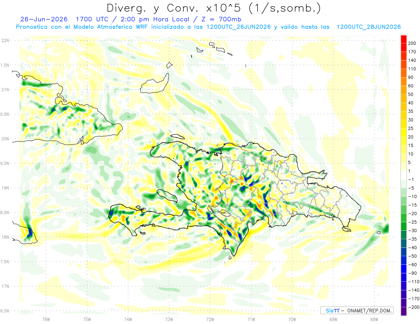Click the '-200' color scale label
This screenshot has height=324, width=420.
pyautogui.click(x=414, y=307)
